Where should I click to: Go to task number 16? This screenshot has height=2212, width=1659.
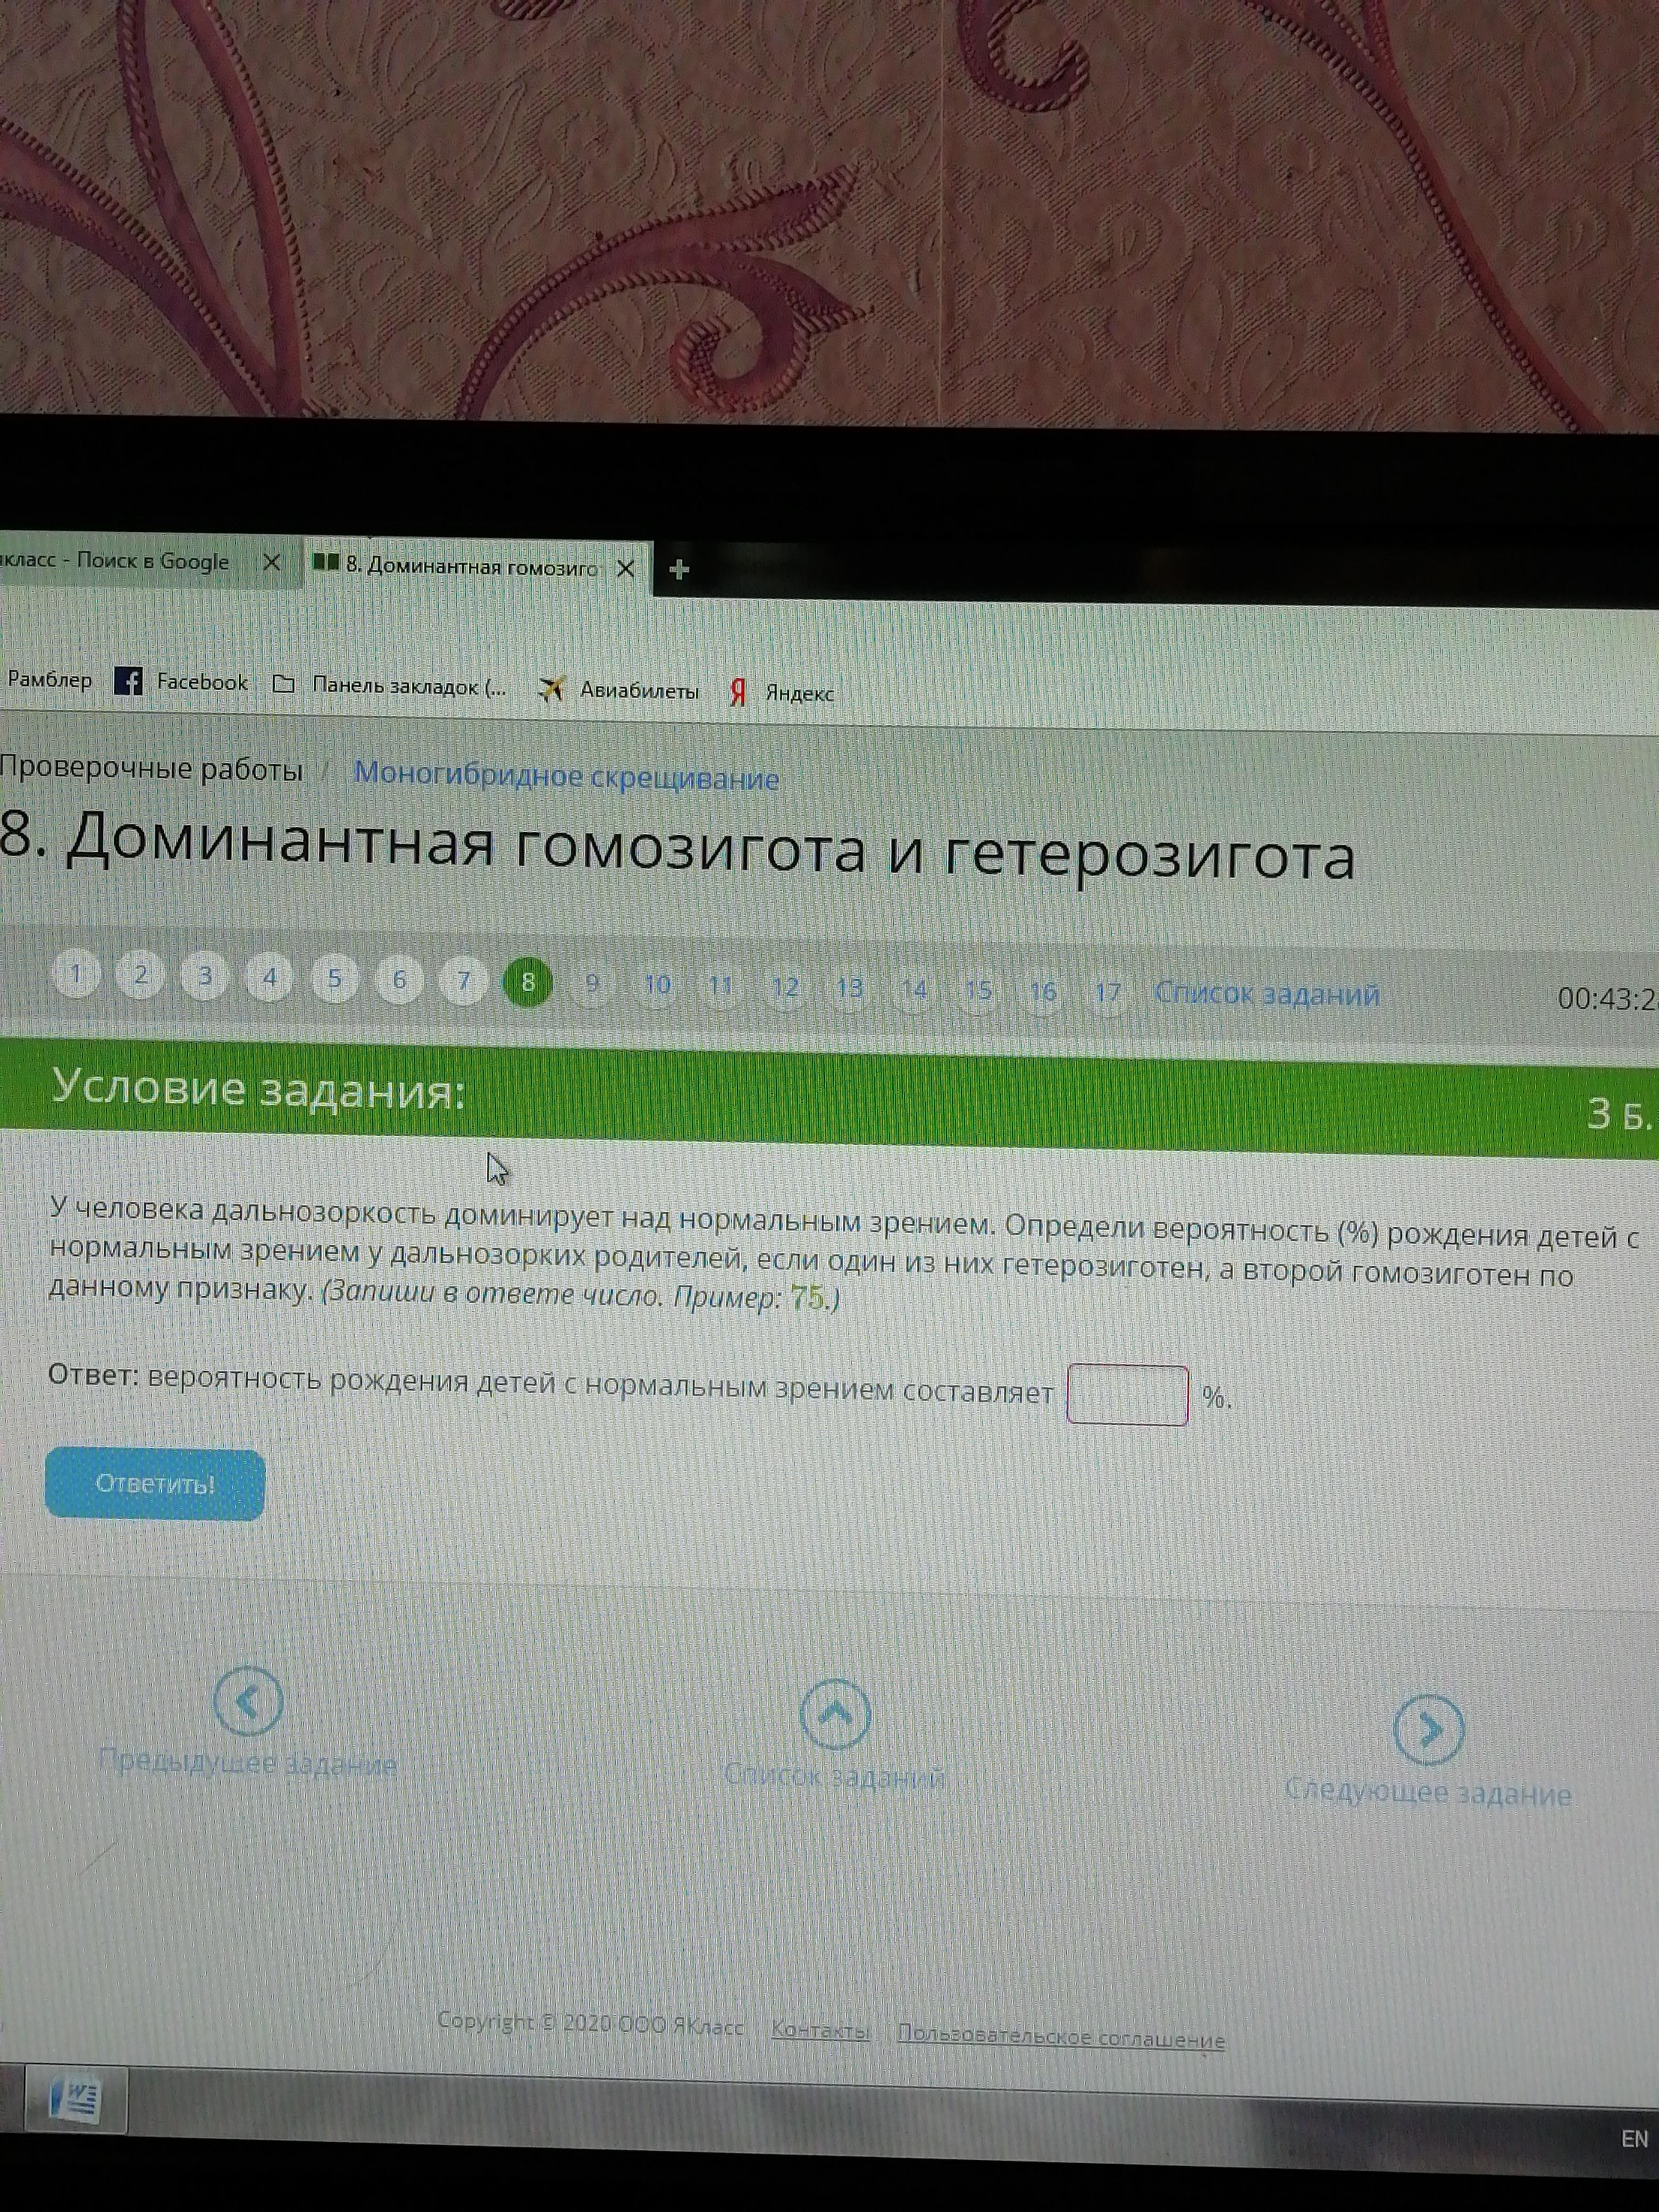(1043, 992)
